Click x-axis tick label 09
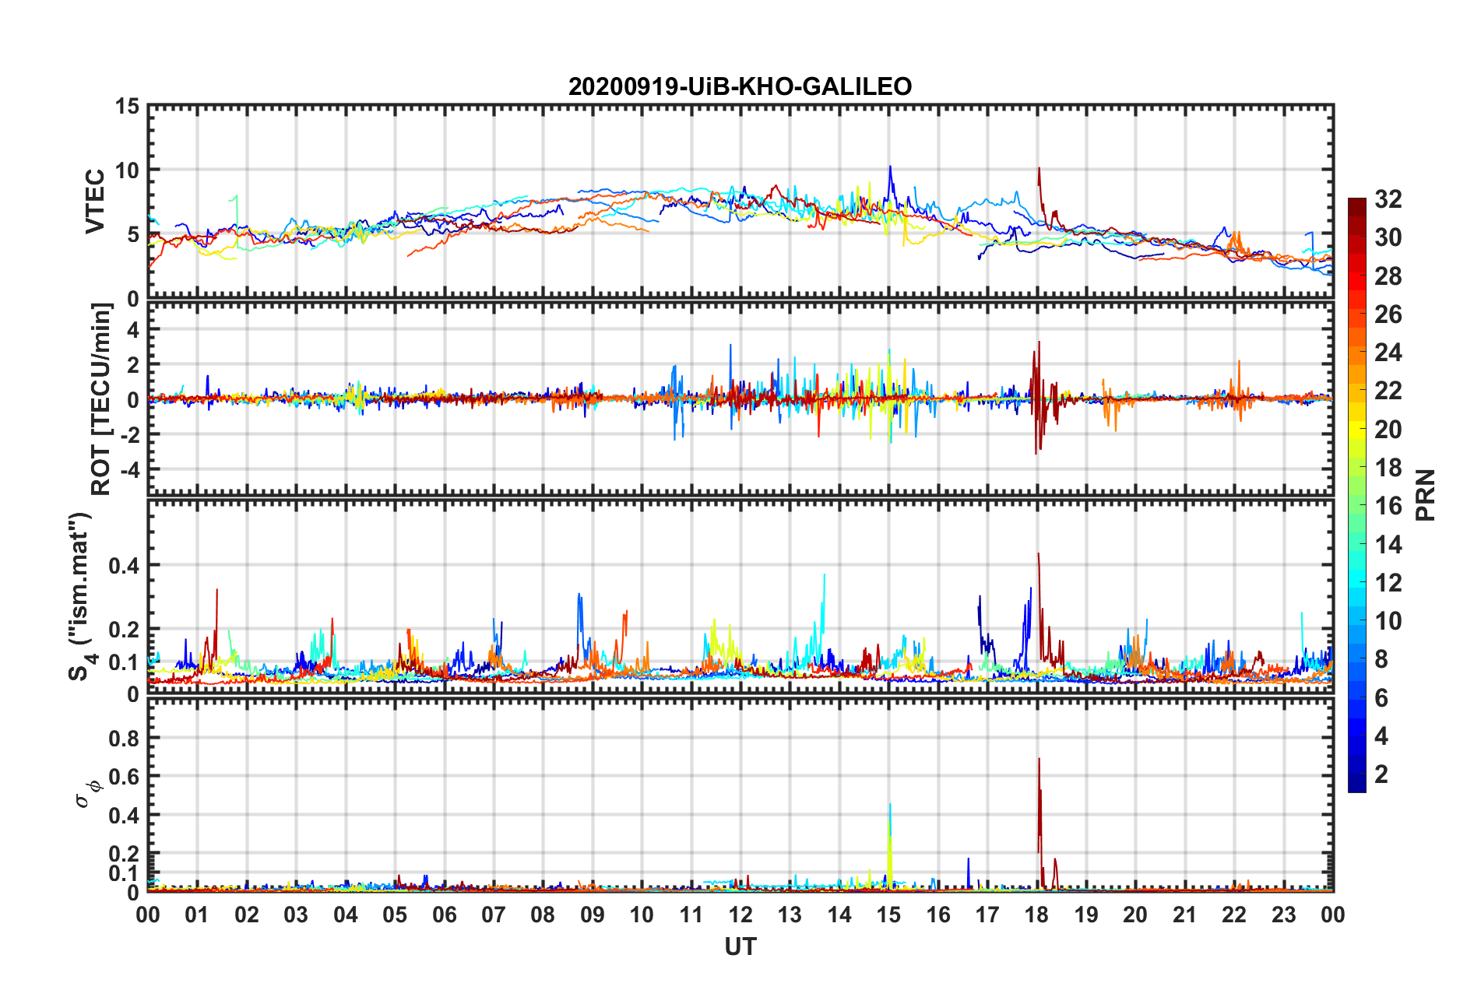1481x990 pixels. (x=593, y=915)
